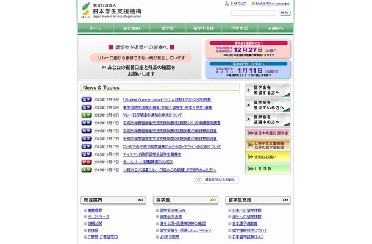Click the arrows icon beside 過去のNews & Topics

pyautogui.click(x=199, y=180)
